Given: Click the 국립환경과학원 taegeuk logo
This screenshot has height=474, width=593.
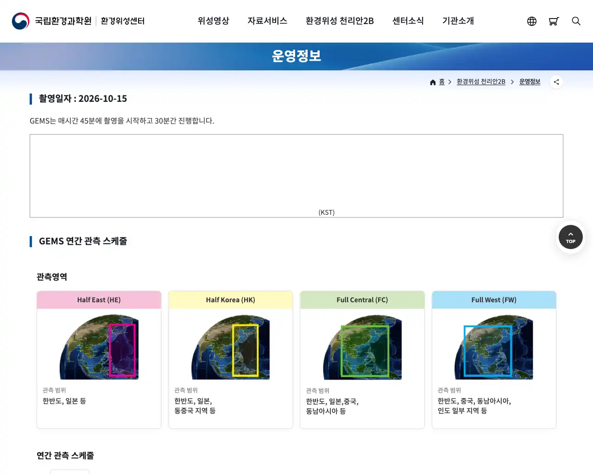Looking at the screenshot, I should click(x=20, y=21).
